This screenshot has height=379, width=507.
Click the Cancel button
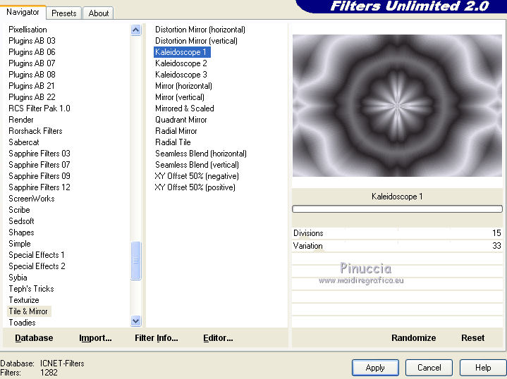pyautogui.click(x=429, y=368)
